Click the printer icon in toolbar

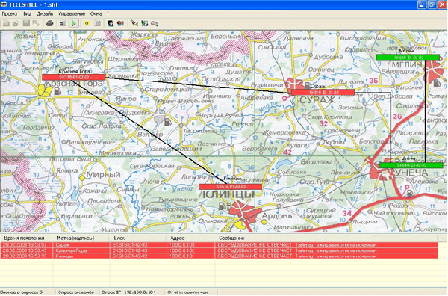click(x=50, y=23)
